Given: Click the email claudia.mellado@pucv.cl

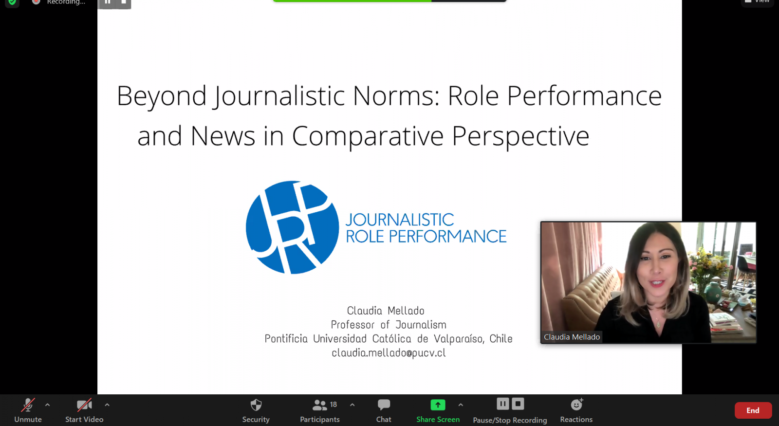Looking at the screenshot, I should (389, 353).
